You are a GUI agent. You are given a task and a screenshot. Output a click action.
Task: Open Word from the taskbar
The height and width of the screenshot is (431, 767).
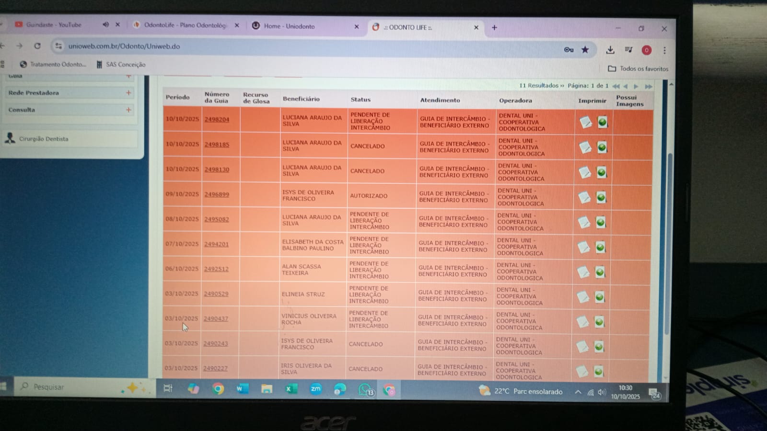tap(242, 389)
